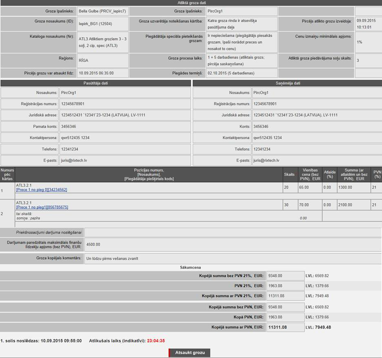Click the 'Skaits' column header
The height and width of the screenshot is (358, 382).
click(x=289, y=174)
